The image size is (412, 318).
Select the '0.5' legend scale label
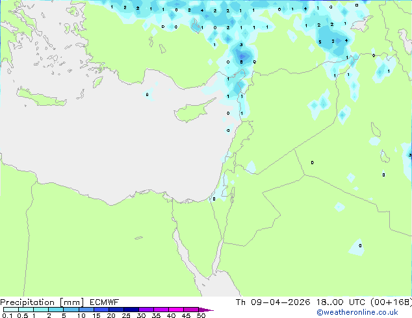pyautogui.click(x=22, y=315)
